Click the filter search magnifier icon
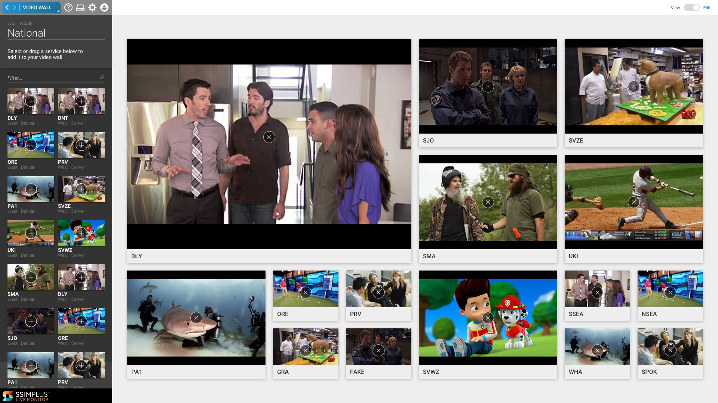This screenshot has height=403, width=718. coord(102,77)
